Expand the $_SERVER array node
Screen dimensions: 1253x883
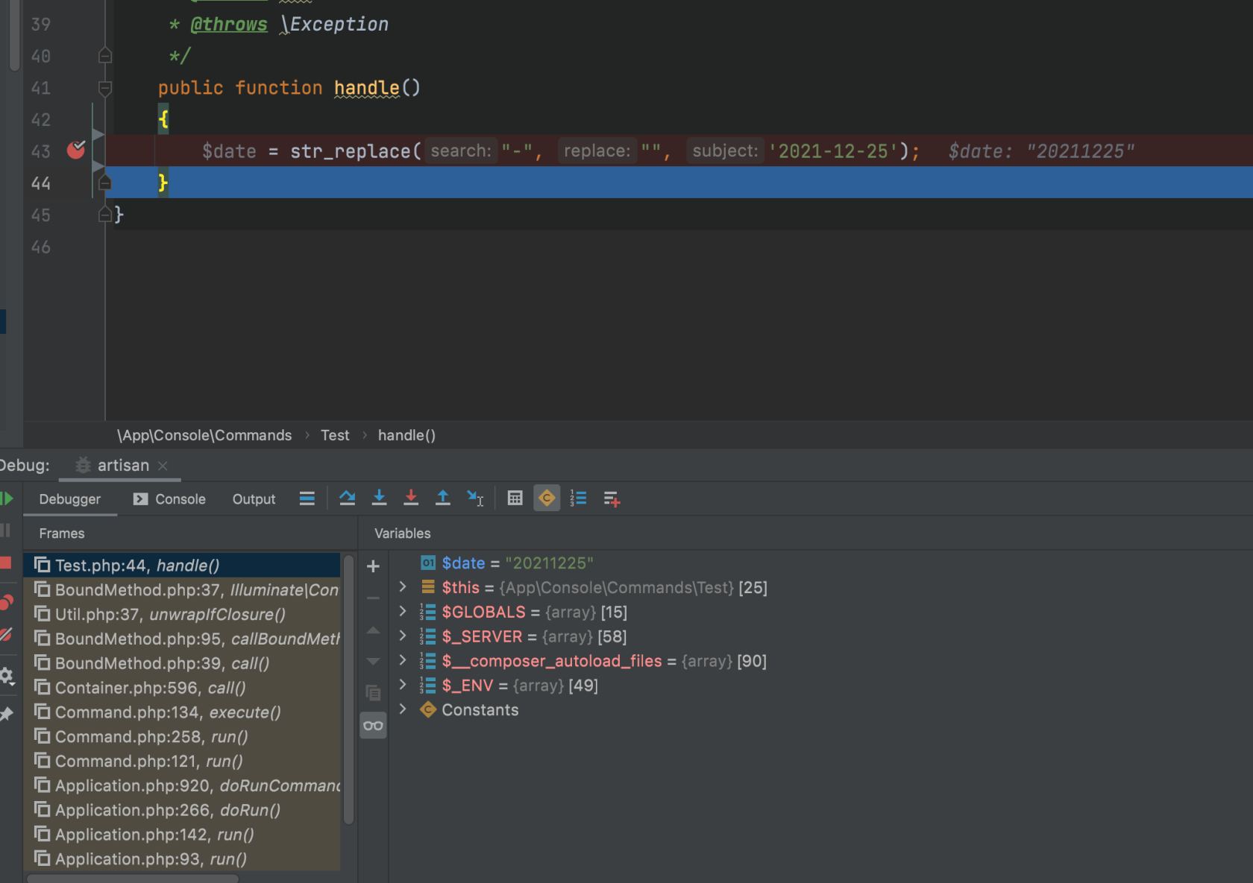[x=403, y=636]
